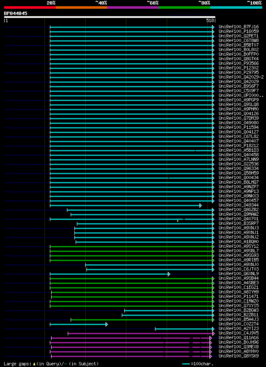Click the cyan =100char scale bar sample
Viewport: 266px width, 367px height.
click(x=186, y=364)
